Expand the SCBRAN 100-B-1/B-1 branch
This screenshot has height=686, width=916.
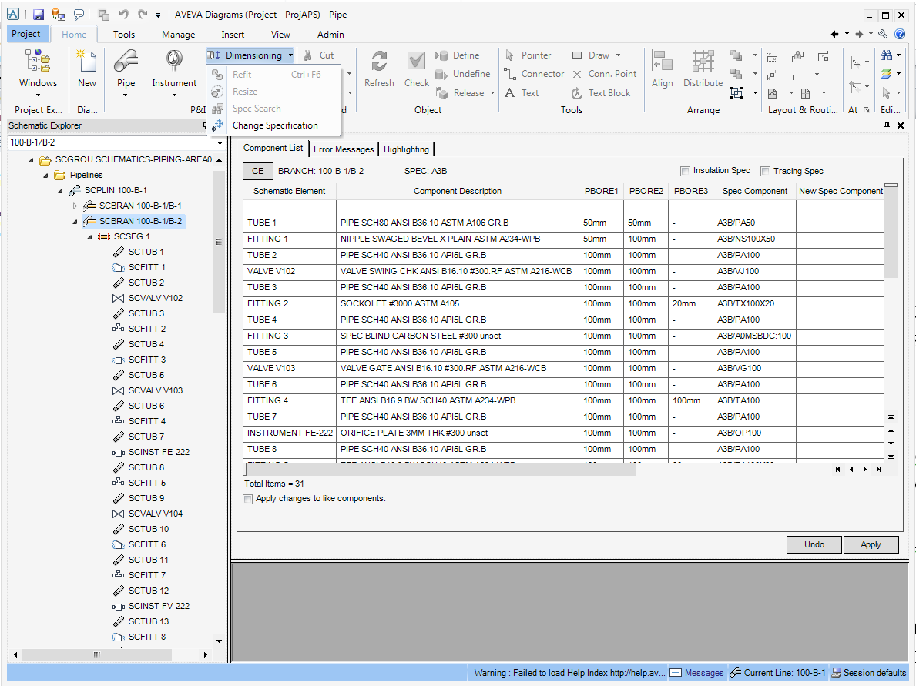coord(75,206)
